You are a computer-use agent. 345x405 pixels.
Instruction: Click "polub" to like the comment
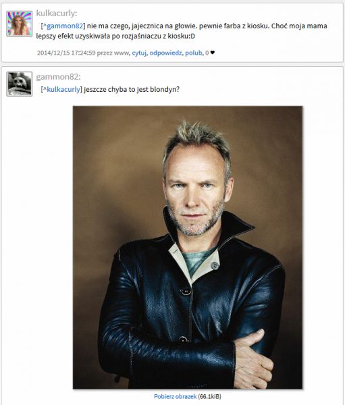pos(194,53)
